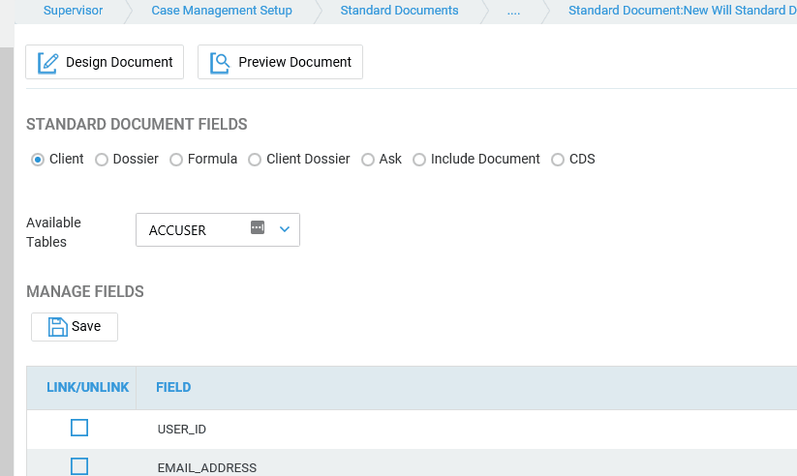Select the CDS radio button
797x476 pixels.
coord(558,160)
